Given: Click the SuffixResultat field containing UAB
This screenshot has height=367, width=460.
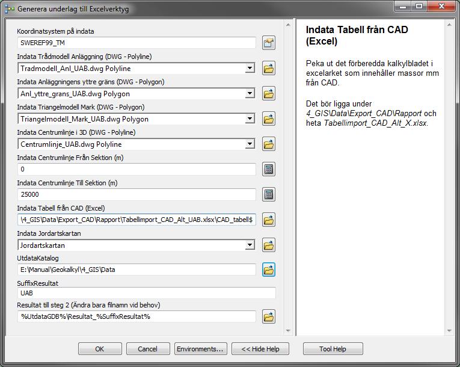Looking at the screenshot, I should [x=146, y=293].
